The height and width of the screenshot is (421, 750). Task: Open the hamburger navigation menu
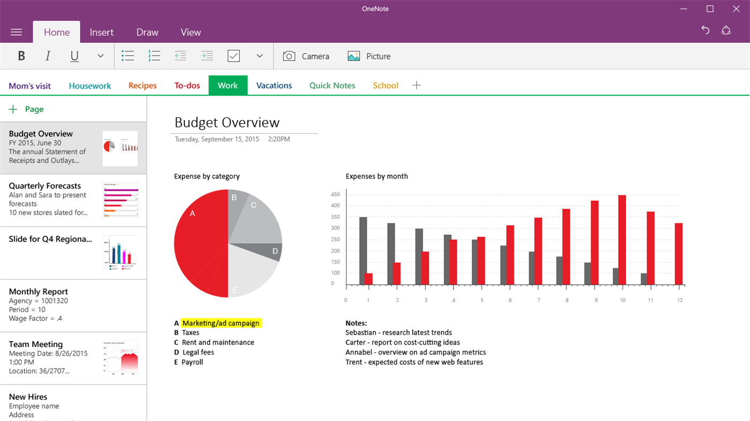tap(16, 32)
